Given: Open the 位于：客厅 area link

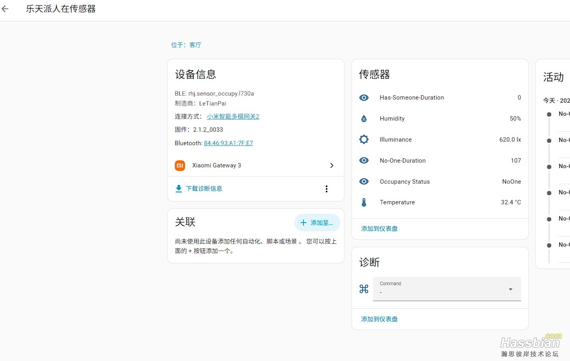Looking at the screenshot, I should pos(186,45).
